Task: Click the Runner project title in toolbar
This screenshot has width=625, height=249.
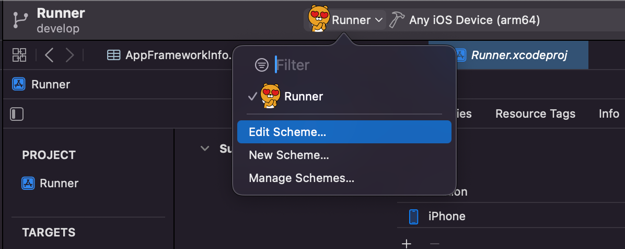Action: [61, 13]
